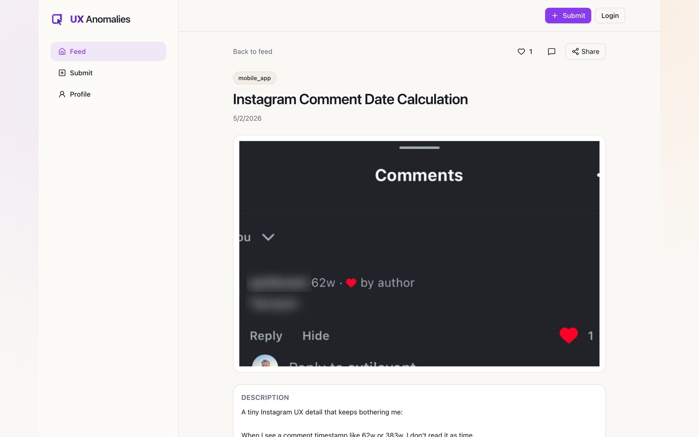Click plus icon on purple Submit button

(x=555, y=16)
